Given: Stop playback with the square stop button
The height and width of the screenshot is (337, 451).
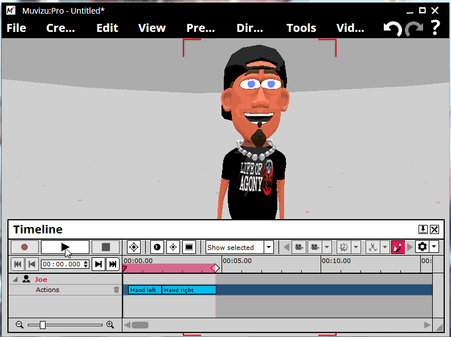Looking at the screenshot, I should [x=105, y=247].
